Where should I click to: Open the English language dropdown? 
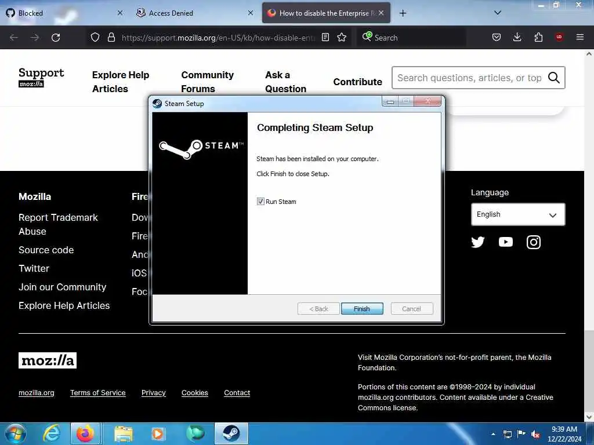518,214
